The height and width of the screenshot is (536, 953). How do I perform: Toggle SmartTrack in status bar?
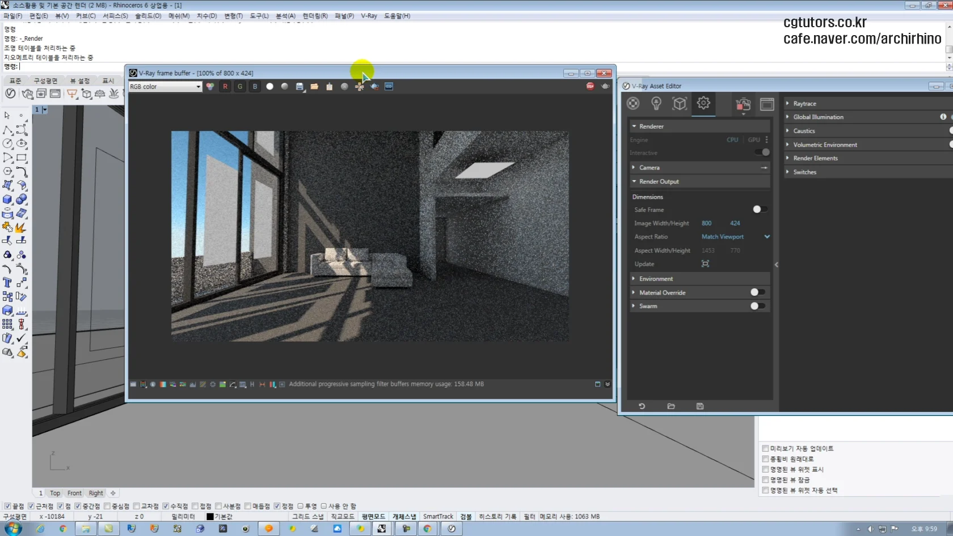[438, 517]
